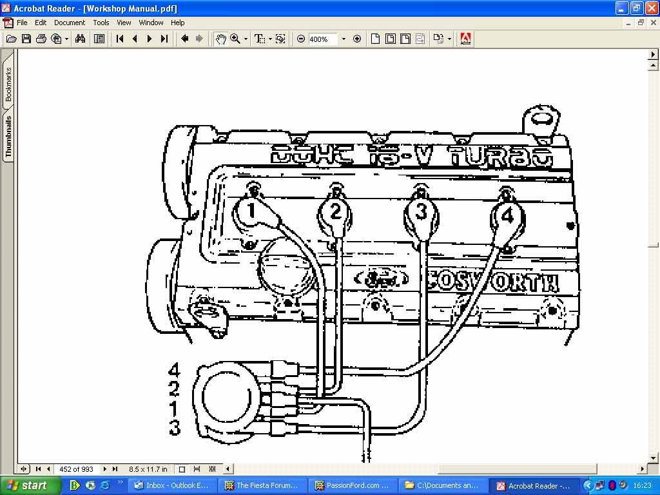
Task: Print the document with the printer icon
Action: 41,39
